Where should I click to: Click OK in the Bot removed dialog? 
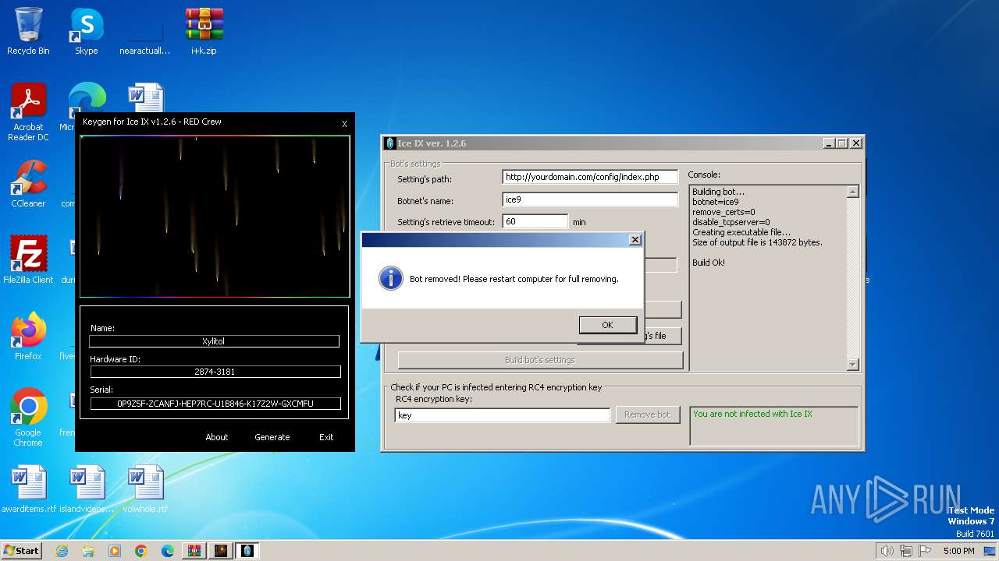[607, 325]
